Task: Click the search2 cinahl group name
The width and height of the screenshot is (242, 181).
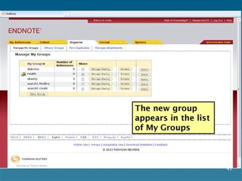Action: pos(37,88)
